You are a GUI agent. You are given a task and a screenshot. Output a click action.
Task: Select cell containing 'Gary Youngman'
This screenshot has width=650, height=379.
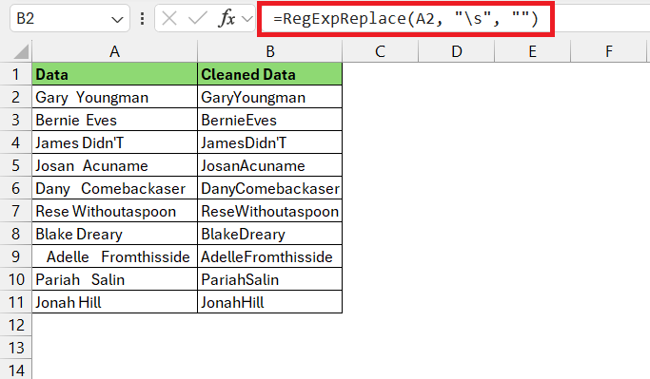click(x=115, y=97)
